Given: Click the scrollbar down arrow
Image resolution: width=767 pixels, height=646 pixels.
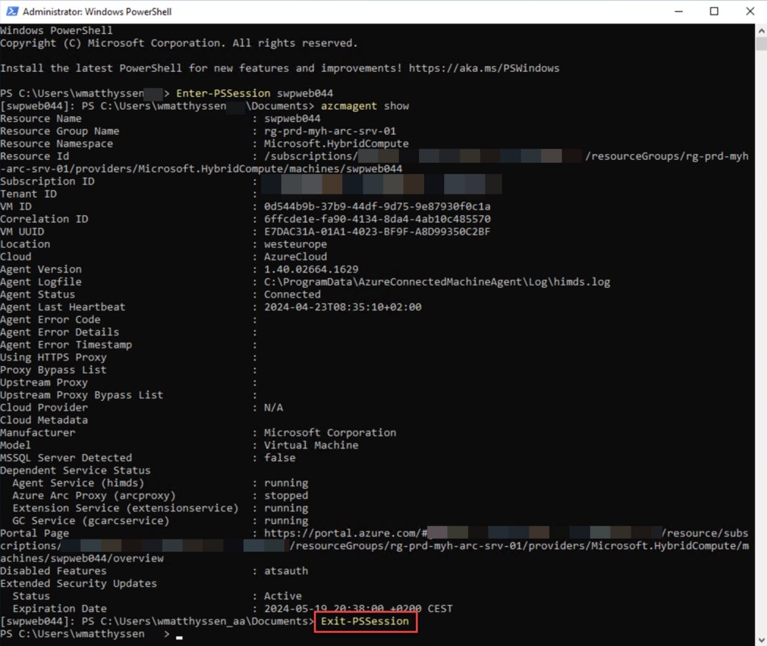Looking at the screenshot, I should (x=760, y=639).
